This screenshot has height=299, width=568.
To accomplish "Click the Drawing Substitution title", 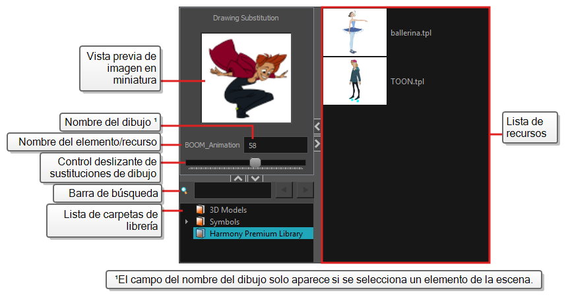I will pyautogui.click(x=246, y=18).
